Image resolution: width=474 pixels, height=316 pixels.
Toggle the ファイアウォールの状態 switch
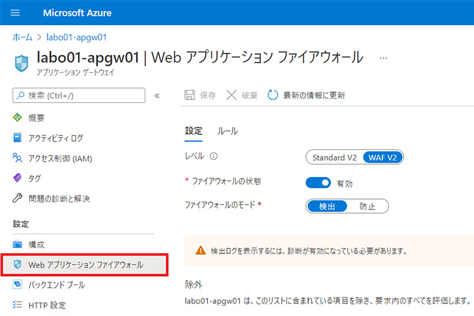pos(318,183)
